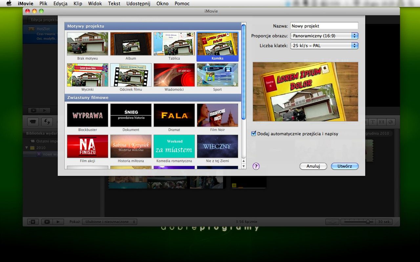
Task: Click the thumbnail duration slider in bottom bar
Action: tap(358, 222)
